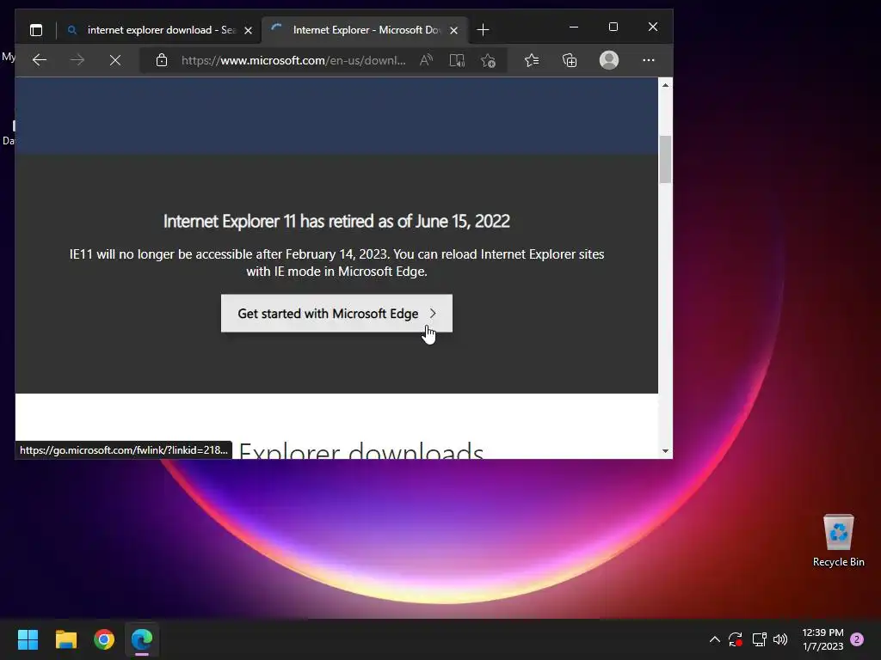Click the forward navigation arrow
881x660 pixels.
[x=77, y=60]
